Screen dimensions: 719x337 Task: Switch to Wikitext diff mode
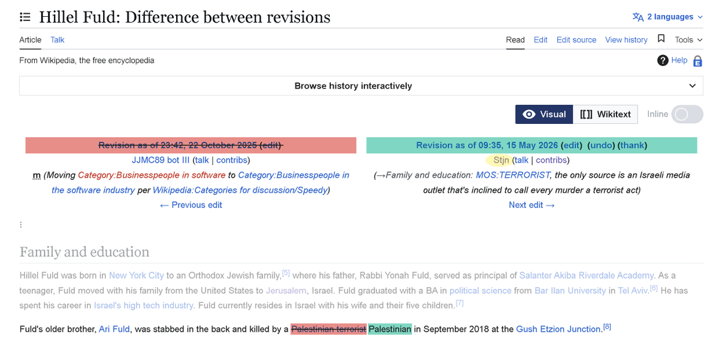click(605, 114)
